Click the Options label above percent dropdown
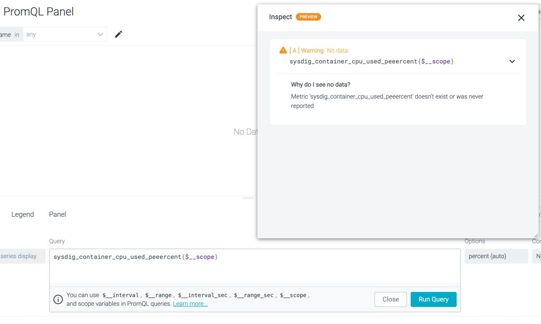Screen dimensions: 541x324 [x=475, y=242]
